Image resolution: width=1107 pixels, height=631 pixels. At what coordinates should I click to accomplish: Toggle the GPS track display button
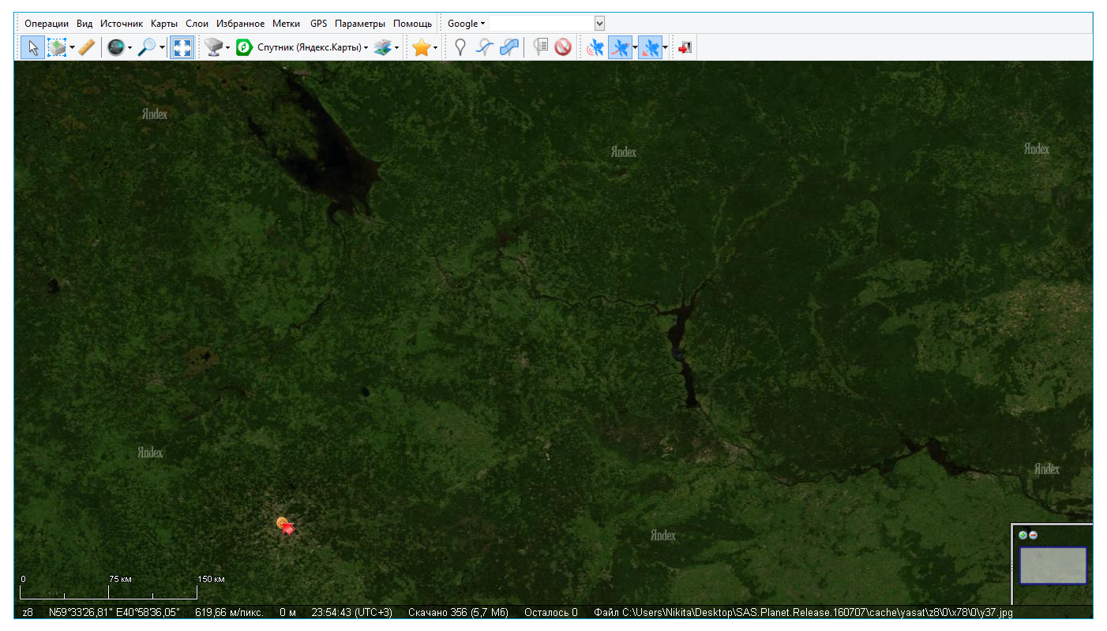(x=620, y=48)
